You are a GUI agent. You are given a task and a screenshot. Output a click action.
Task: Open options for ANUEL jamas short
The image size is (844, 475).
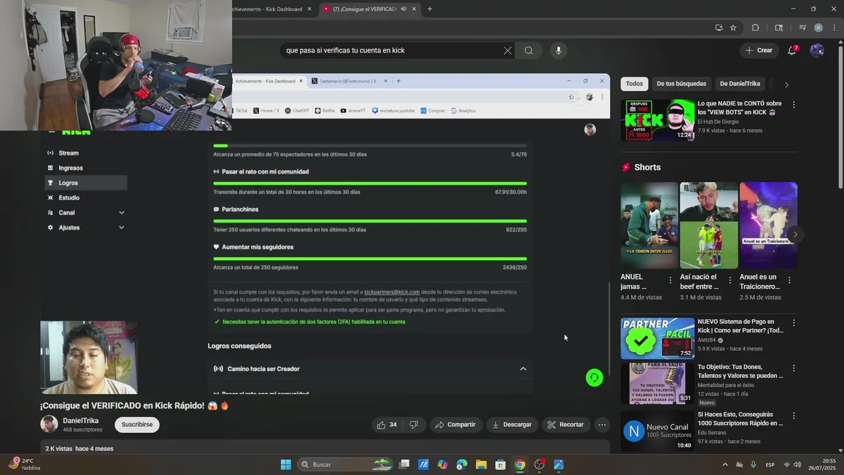tap(671, 280)
